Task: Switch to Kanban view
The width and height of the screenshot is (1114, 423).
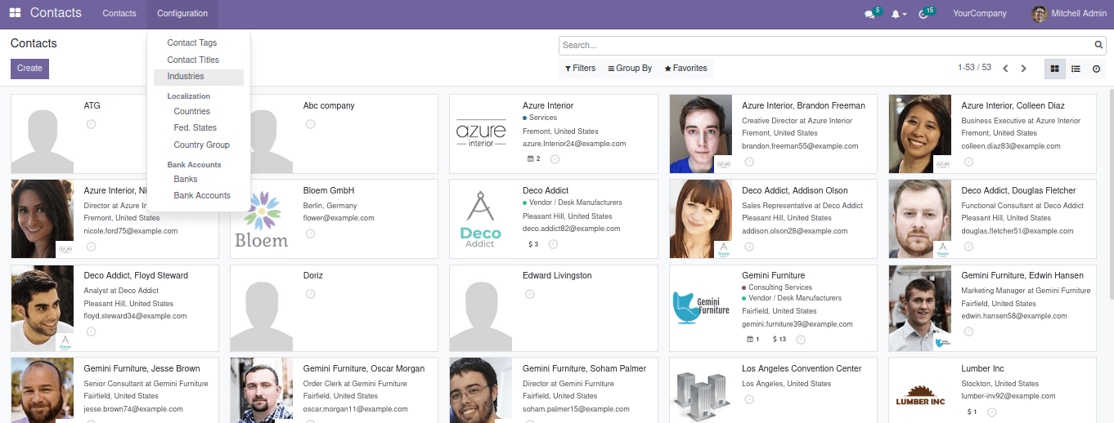Action: [x=1054, y=69]
